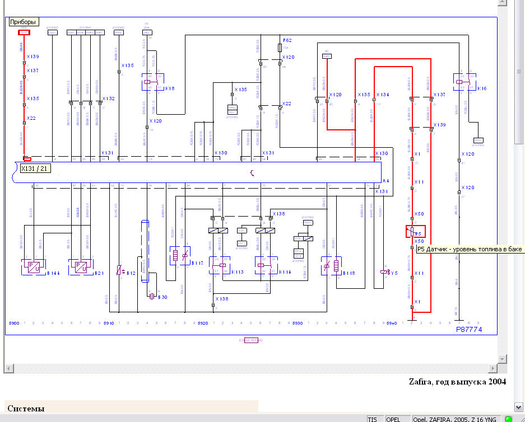Select the K18 relay symbol
The image size is (525, 422).
point(153,82)
